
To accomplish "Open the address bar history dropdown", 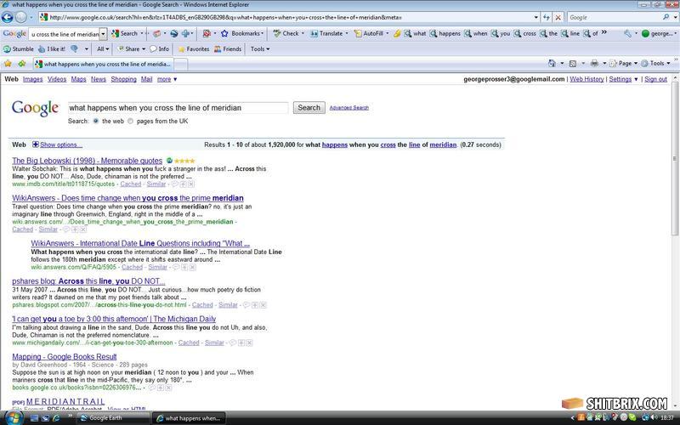I will tap(536, 17).
